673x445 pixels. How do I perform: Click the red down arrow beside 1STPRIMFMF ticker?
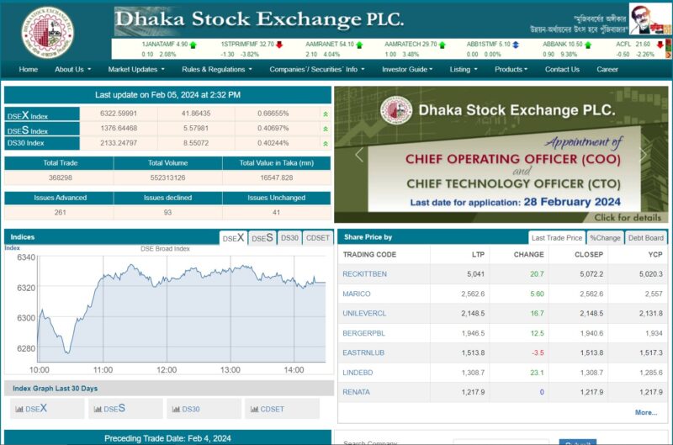click(x=279, y=44)
